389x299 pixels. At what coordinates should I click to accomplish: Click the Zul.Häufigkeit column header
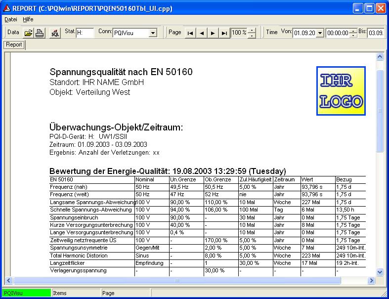tap(255, 180)
